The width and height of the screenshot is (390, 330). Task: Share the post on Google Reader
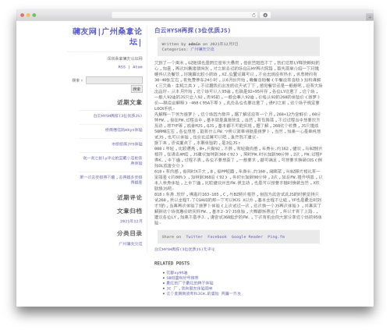tap(247, 236)
